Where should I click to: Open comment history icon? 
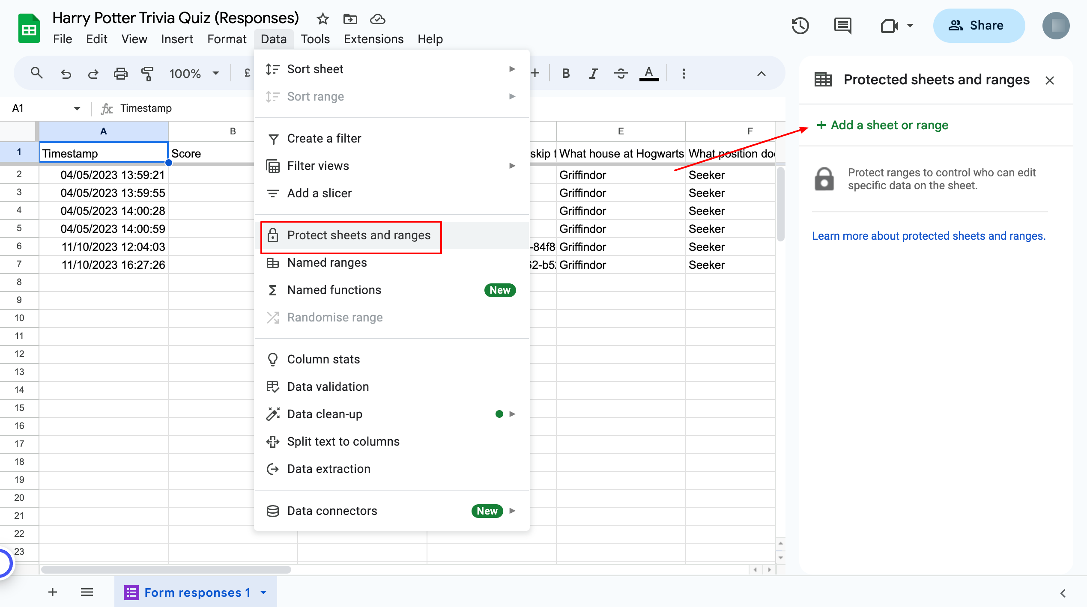[x=842, y=26]
